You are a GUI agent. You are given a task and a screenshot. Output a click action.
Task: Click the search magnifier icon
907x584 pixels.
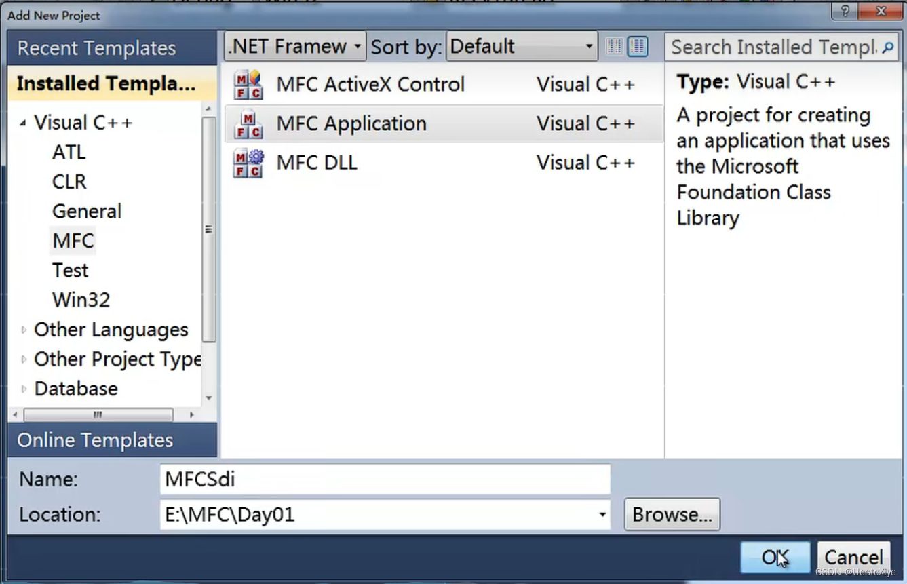point(888,47)
